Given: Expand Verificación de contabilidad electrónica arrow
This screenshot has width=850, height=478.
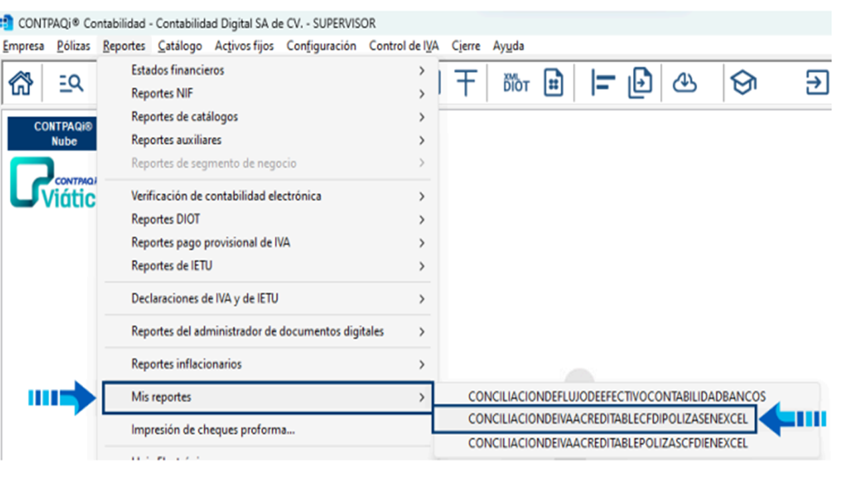Looking at the screenshot, I should coord(422,197).
